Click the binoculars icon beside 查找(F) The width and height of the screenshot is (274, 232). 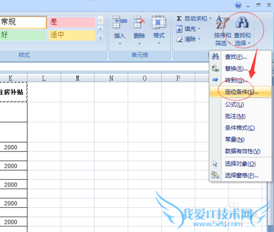pyautogui.click(x=215, y=56)
